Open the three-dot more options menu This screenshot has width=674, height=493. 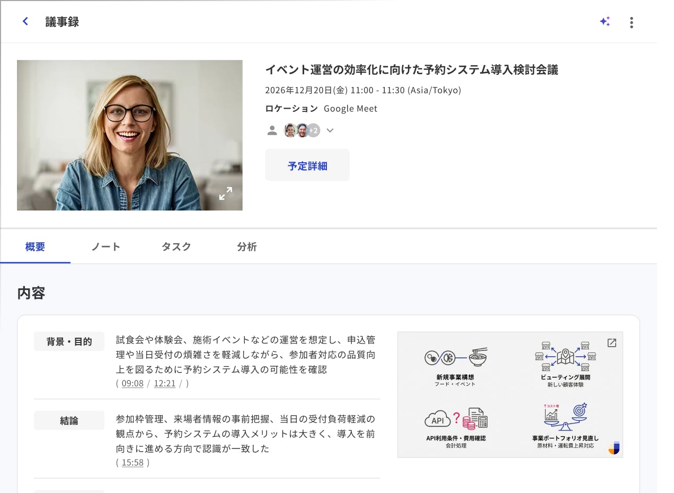click(x=631, y=22)
